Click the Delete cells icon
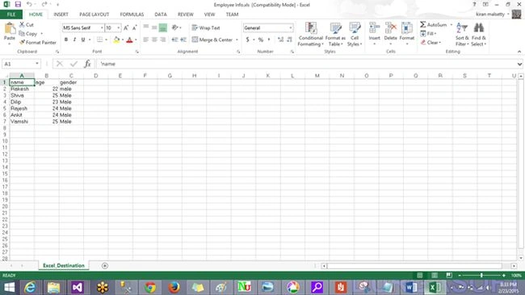The width and height of the screenshot is (525, 295). (x=390, y=27)
